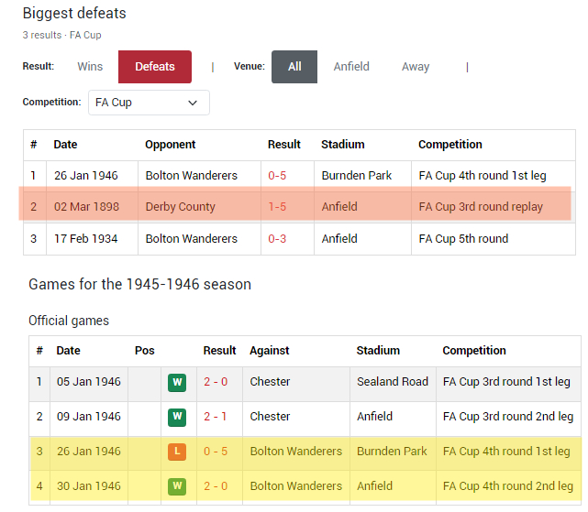Choose the All venue filter

click(x=294, y=67)
